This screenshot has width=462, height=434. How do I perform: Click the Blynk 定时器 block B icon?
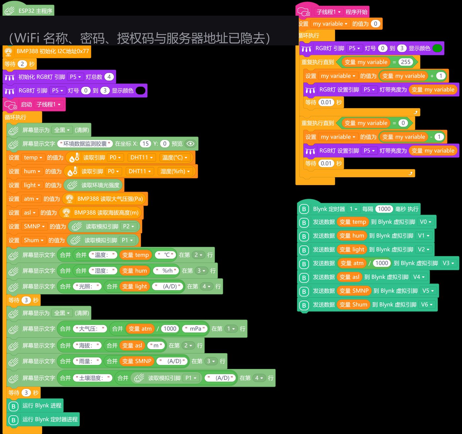tap(304, 209)
